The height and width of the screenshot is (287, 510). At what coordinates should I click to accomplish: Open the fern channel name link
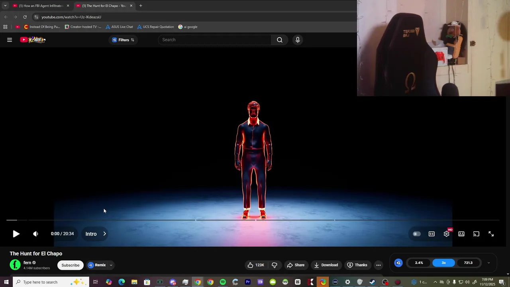click(x=27, y=263)
